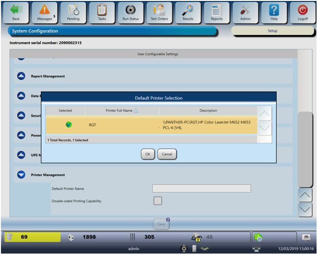Click OK in Default Printer Selection
This screenshot has height=254, width=318.
(147, 154)
